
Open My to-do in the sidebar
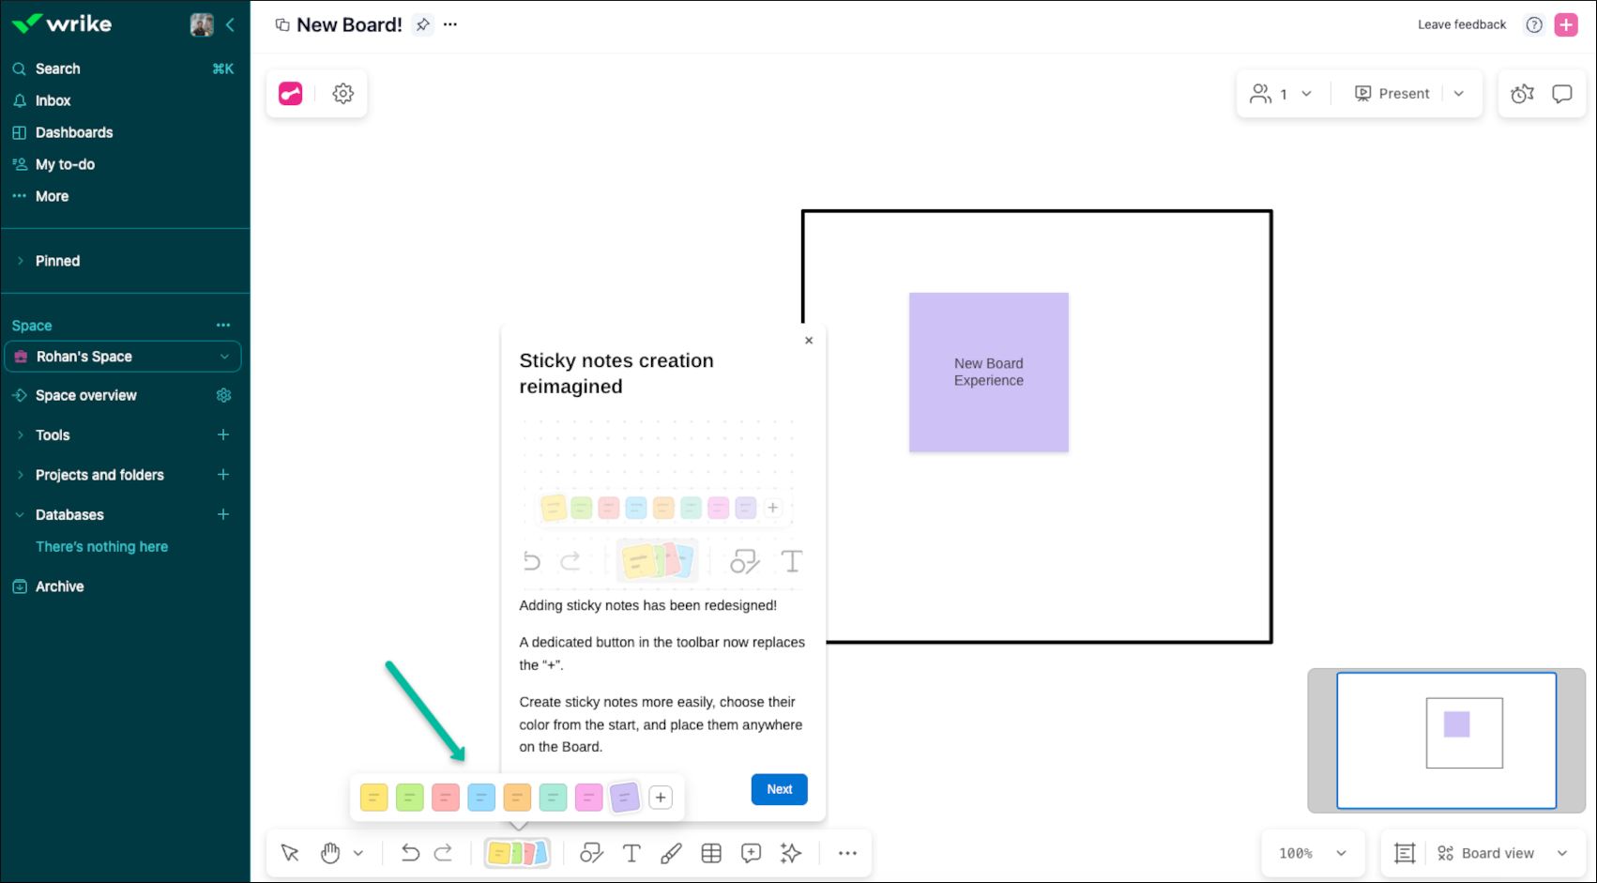click(x=64, y=164)
